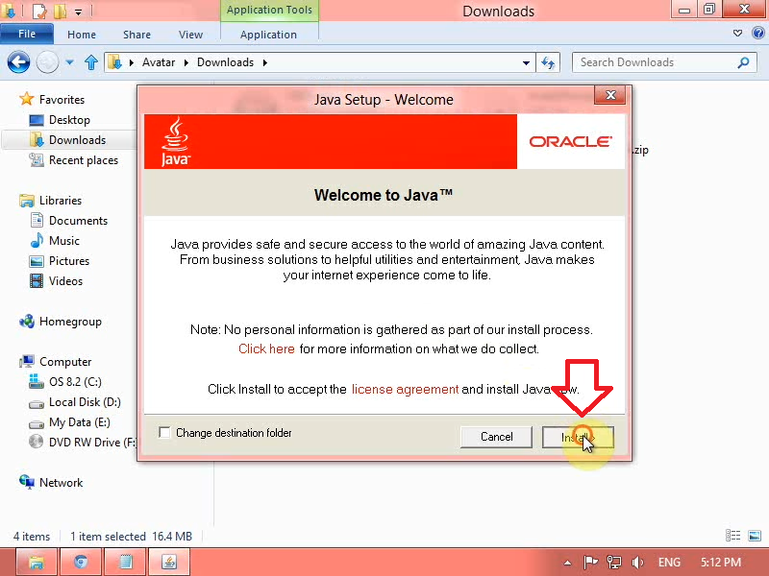769x576 pixels.
Task: Select the Application Tools contextual tab
Action: pos(269,10)
